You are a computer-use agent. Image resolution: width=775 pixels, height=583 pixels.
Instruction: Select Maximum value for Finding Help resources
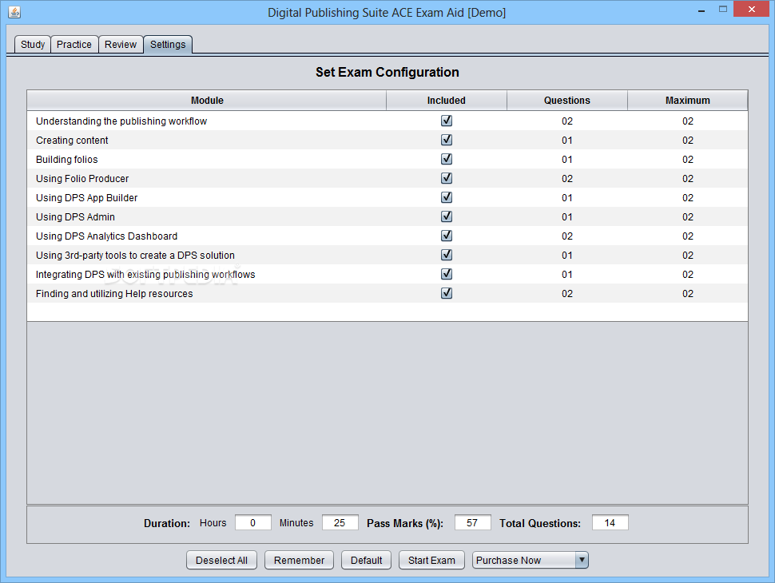(688, 293)
